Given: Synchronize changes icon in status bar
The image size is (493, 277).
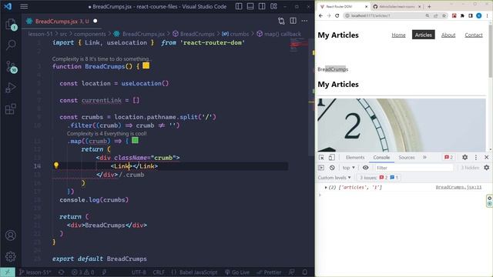Looking at the screenshot, I should pyautogui.click(x=62, y=272).
